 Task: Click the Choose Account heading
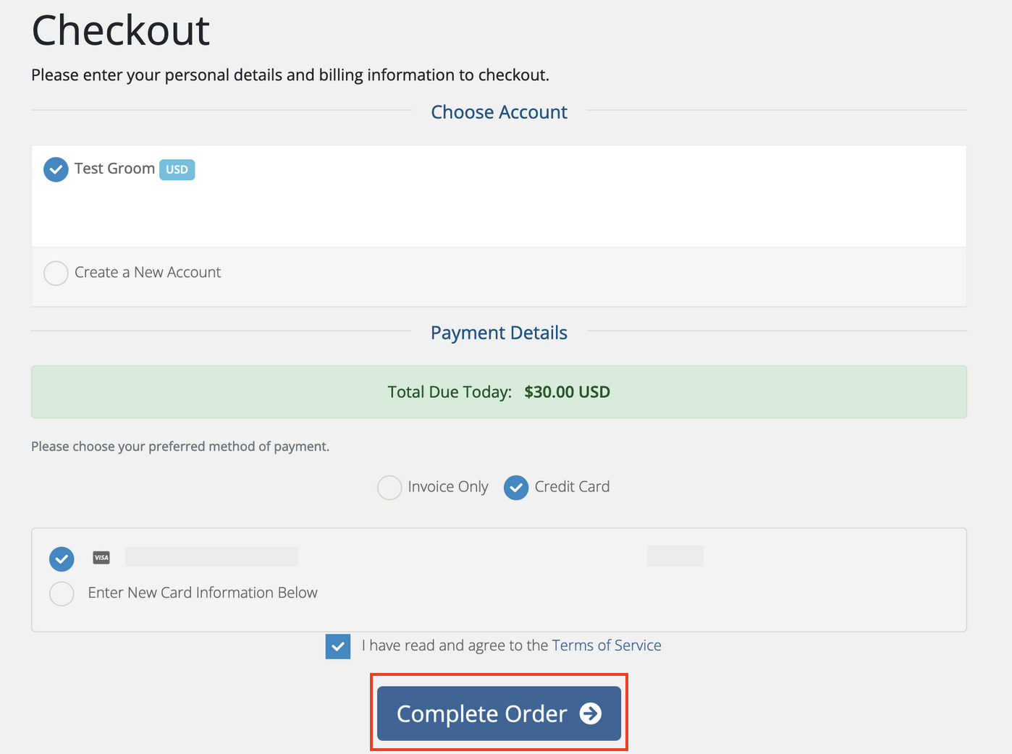click(x=499, y=112)
